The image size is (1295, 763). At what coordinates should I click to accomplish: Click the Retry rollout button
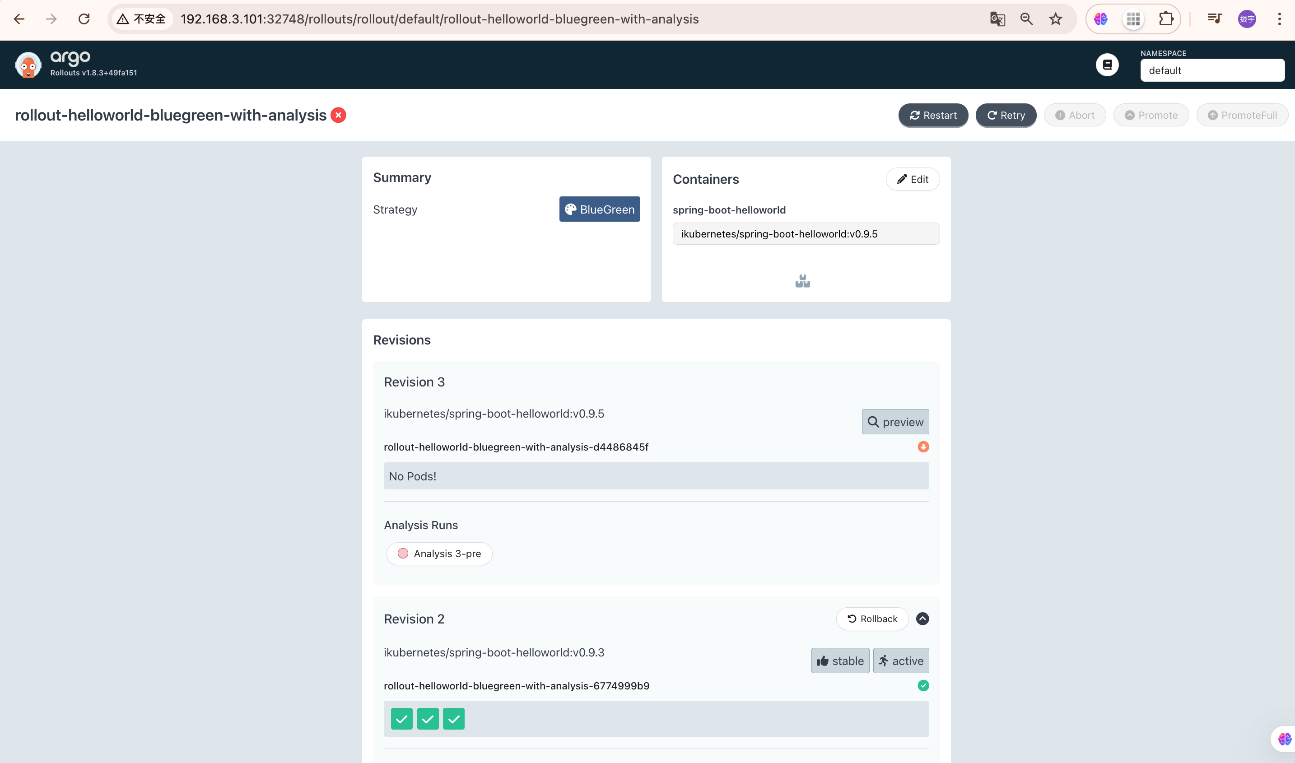coord(1006,115)
